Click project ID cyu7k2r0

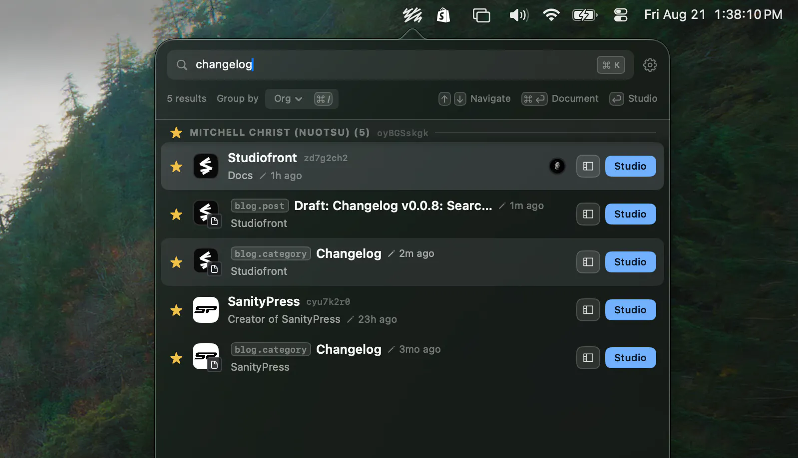click(328, 302)
